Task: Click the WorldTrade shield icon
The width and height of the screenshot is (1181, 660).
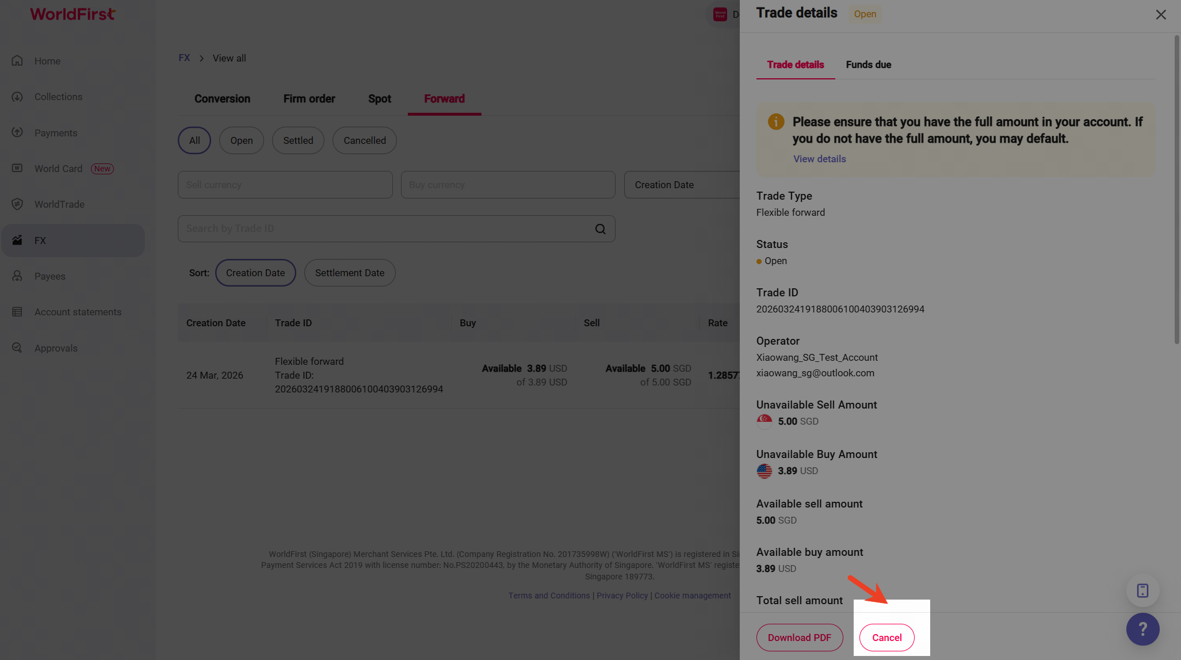Action: (17, 204)
